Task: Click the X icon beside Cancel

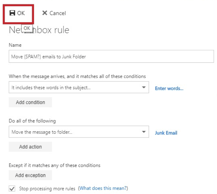Action: pos(45,13)
